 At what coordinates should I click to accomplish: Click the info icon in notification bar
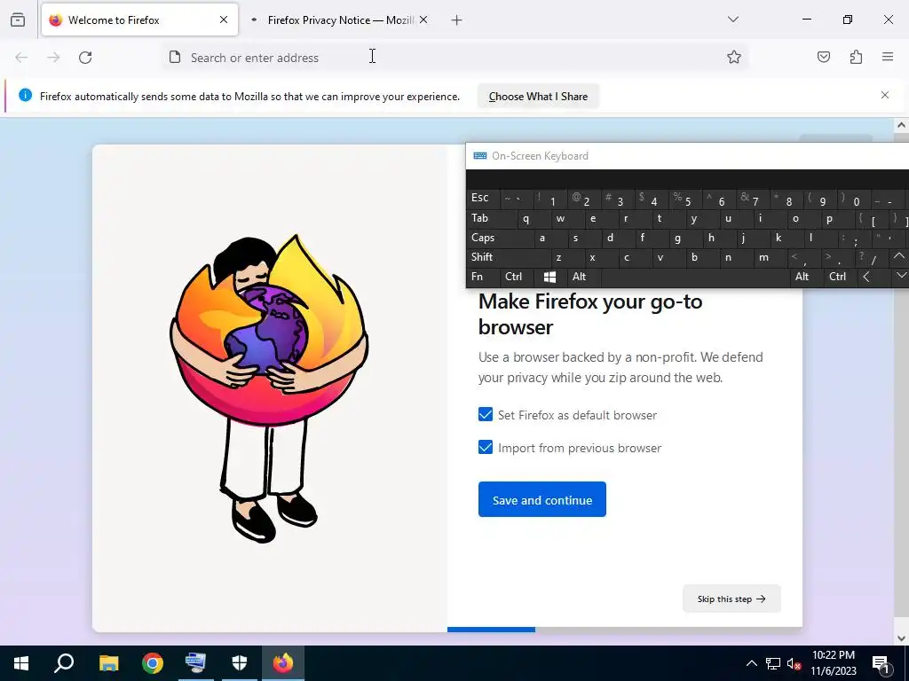(x=26, y=95)
